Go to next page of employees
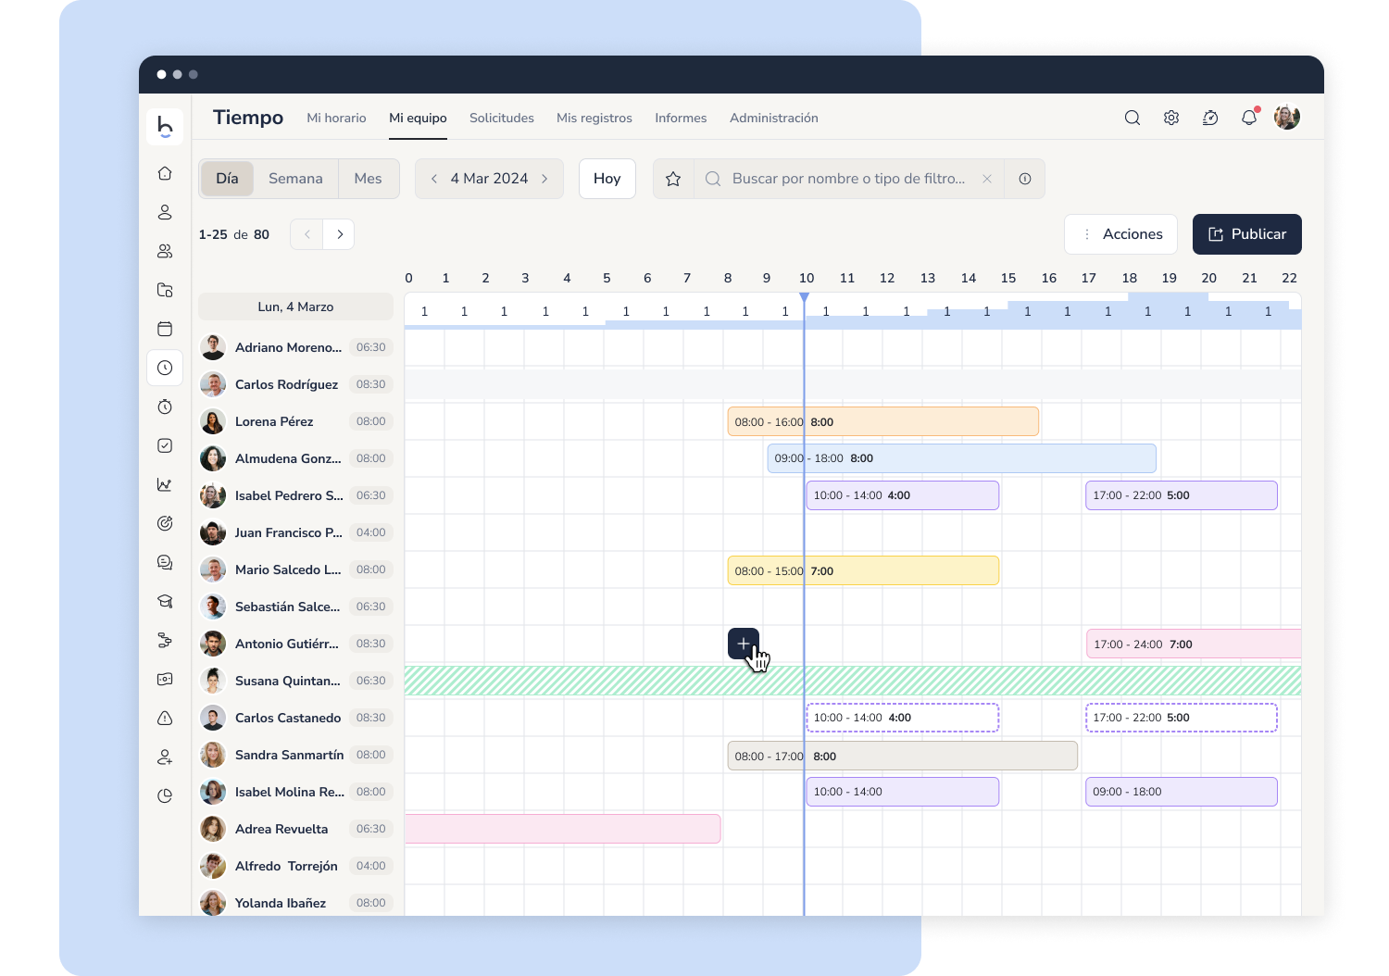Screen dimensions: 1389x976 coord(340,234)
